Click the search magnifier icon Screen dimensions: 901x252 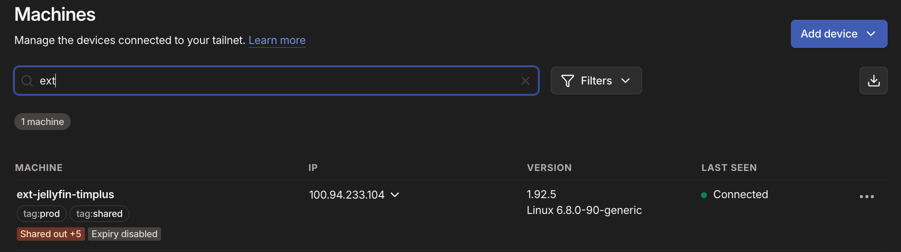click(x=27, y=81)
